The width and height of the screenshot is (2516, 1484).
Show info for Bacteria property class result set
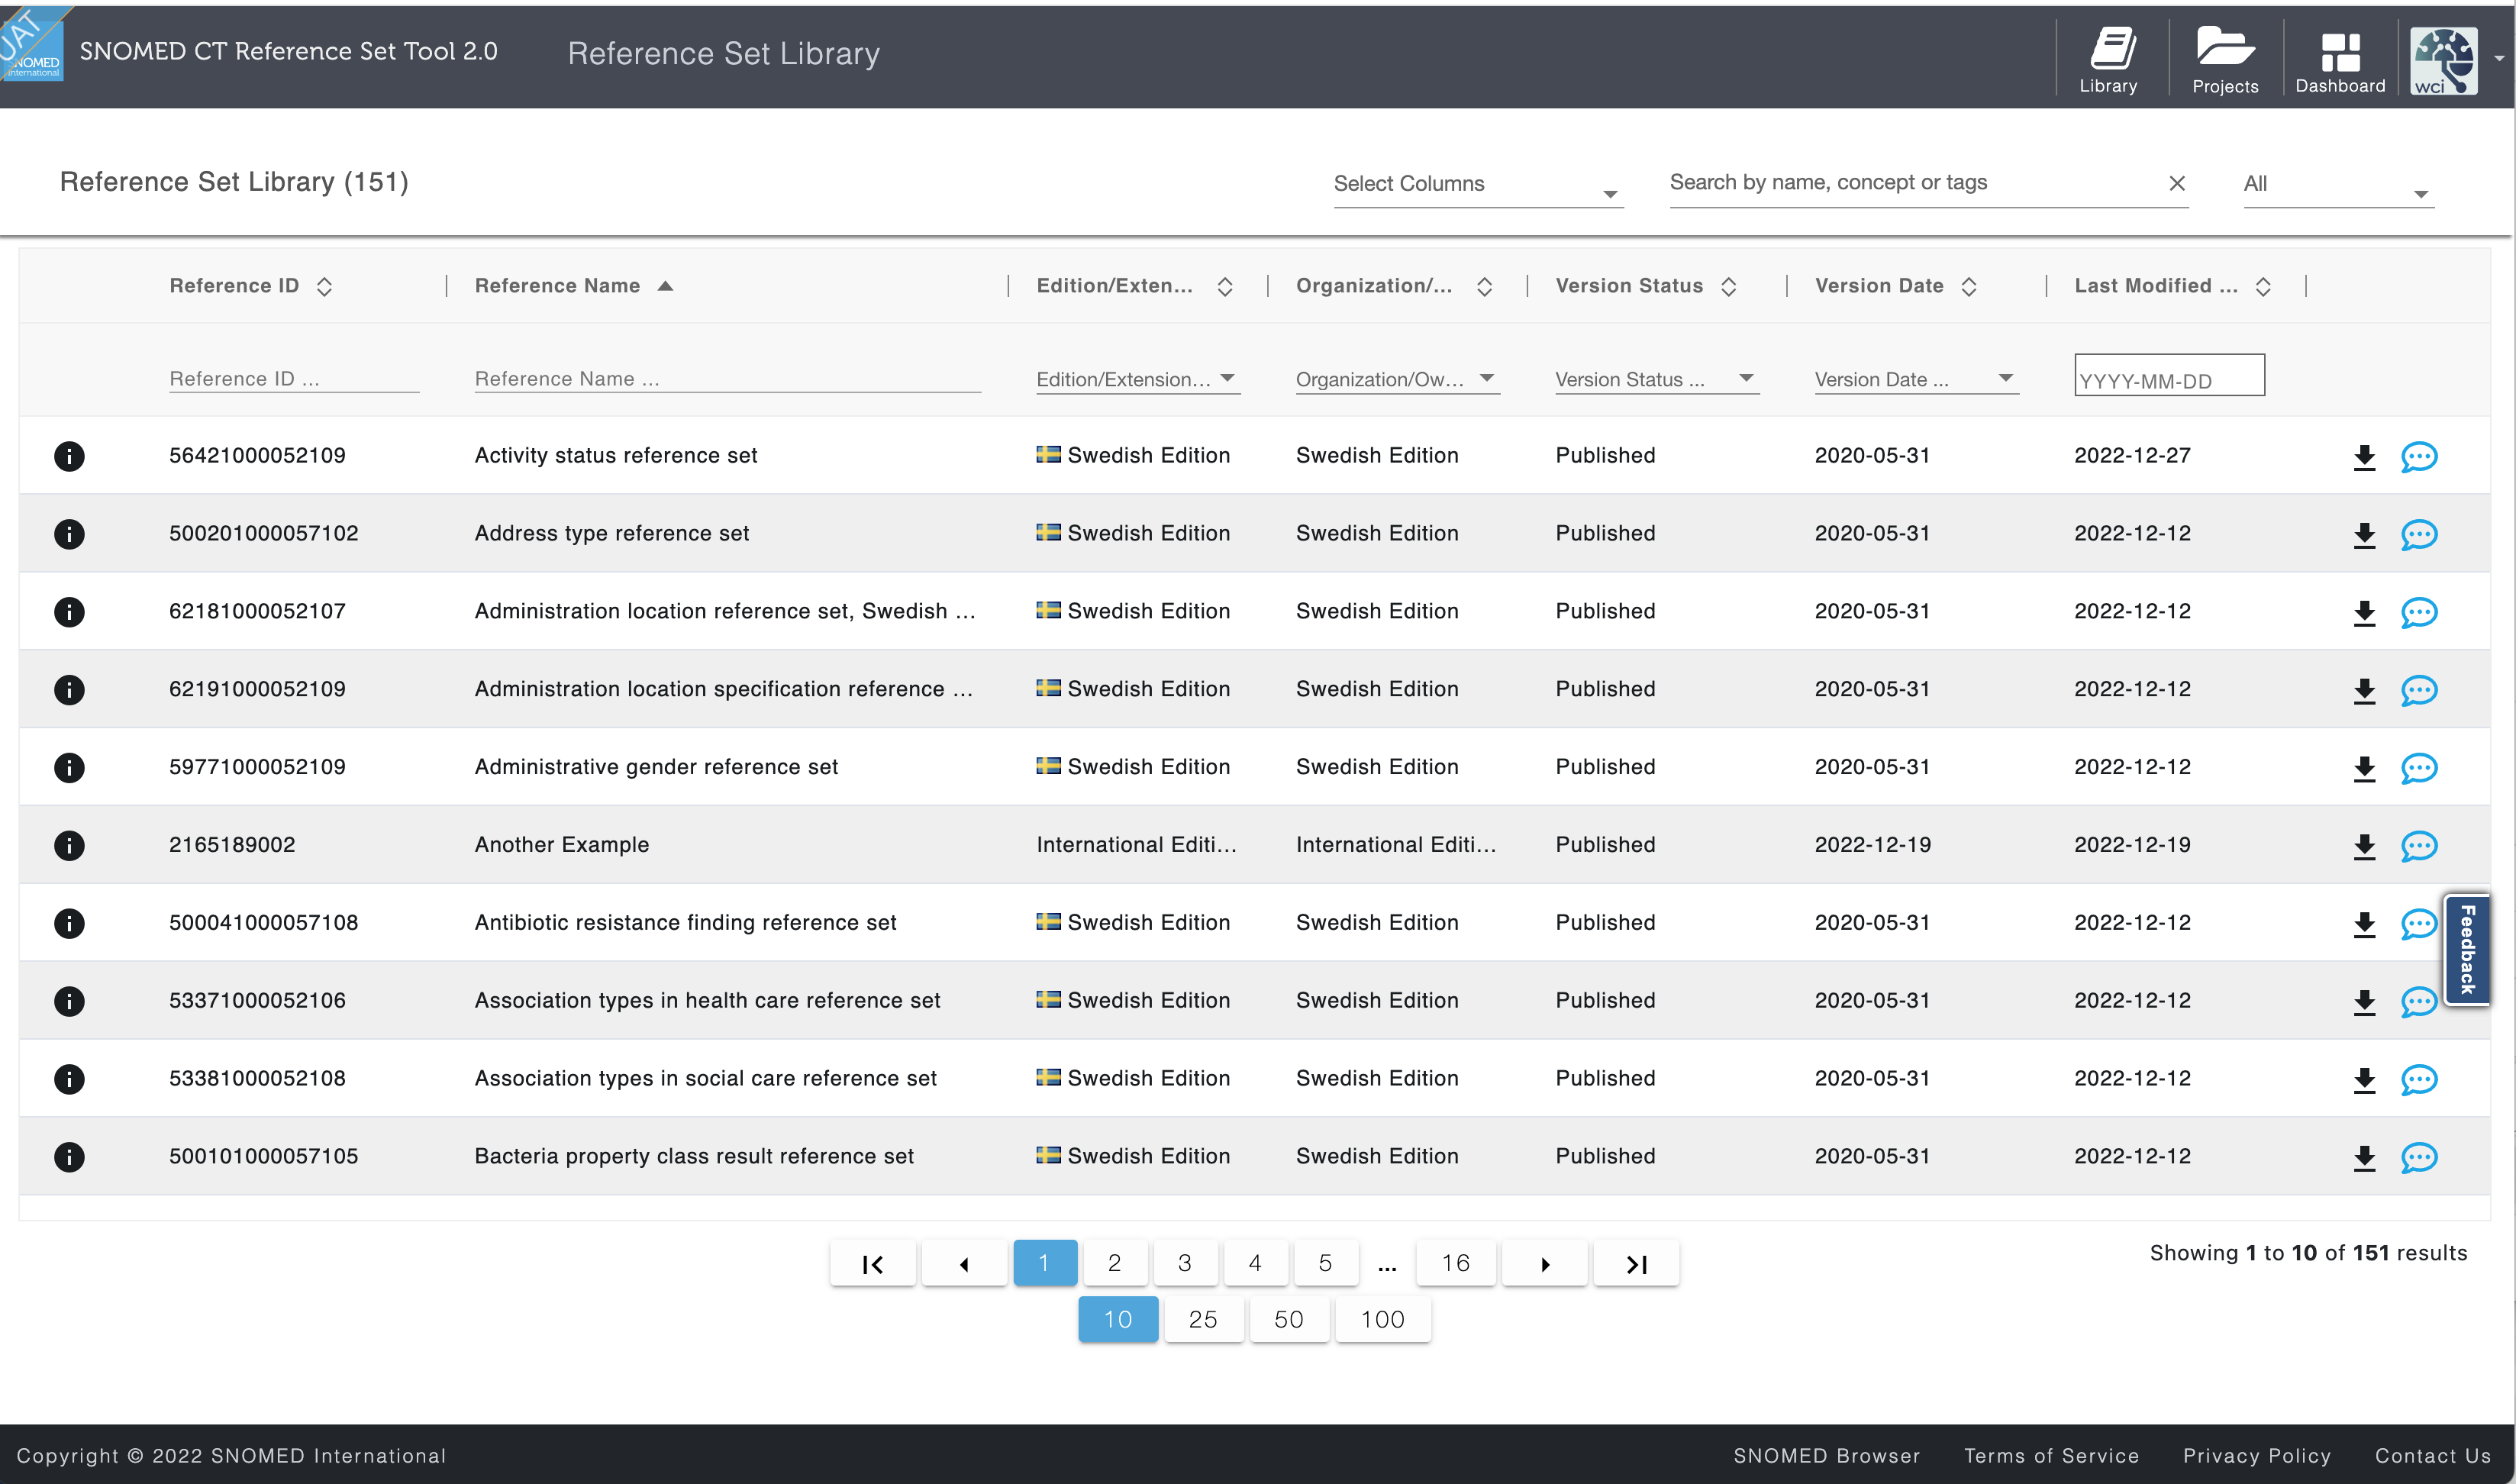coord(69,1157)
